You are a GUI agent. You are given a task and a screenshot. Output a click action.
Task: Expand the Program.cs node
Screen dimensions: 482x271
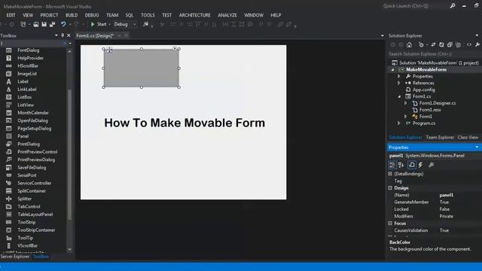point(398,123)
